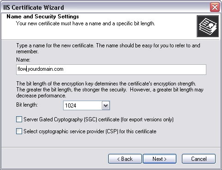This screenshot has width=222, height=170.
Task: Focus the certificate Name text field
Action: 111,69
